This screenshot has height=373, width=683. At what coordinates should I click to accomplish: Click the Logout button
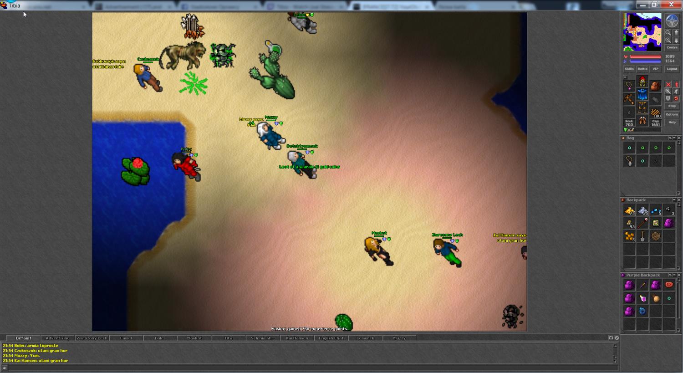tap(672, 69)
